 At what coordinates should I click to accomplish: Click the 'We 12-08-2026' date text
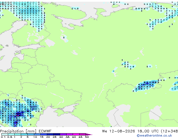coord(118,131)
